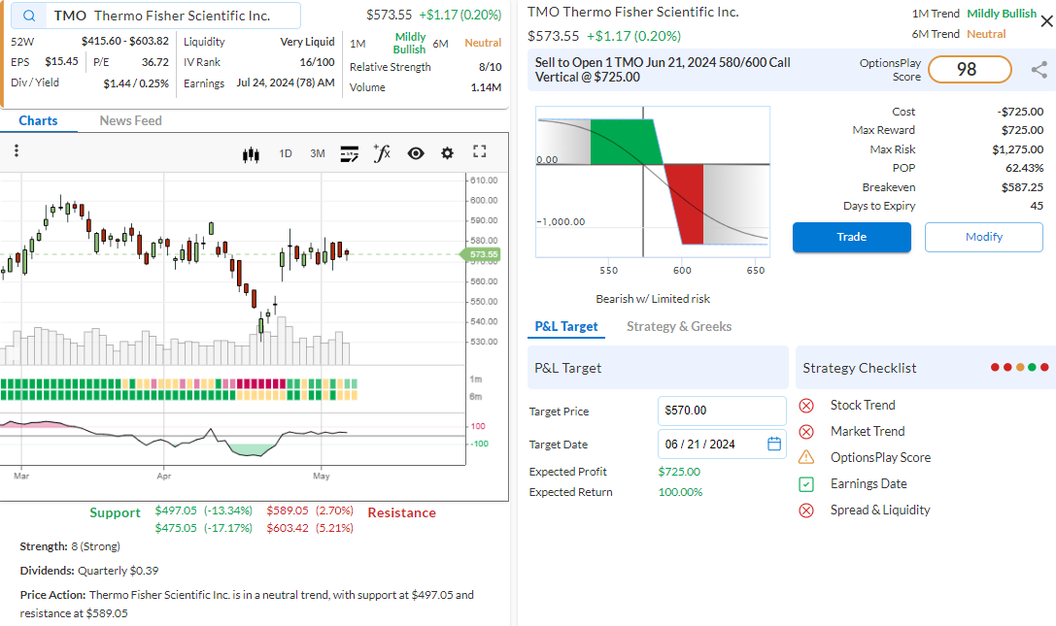
Task: Click the blue Trade button
Action: [851, 237]
